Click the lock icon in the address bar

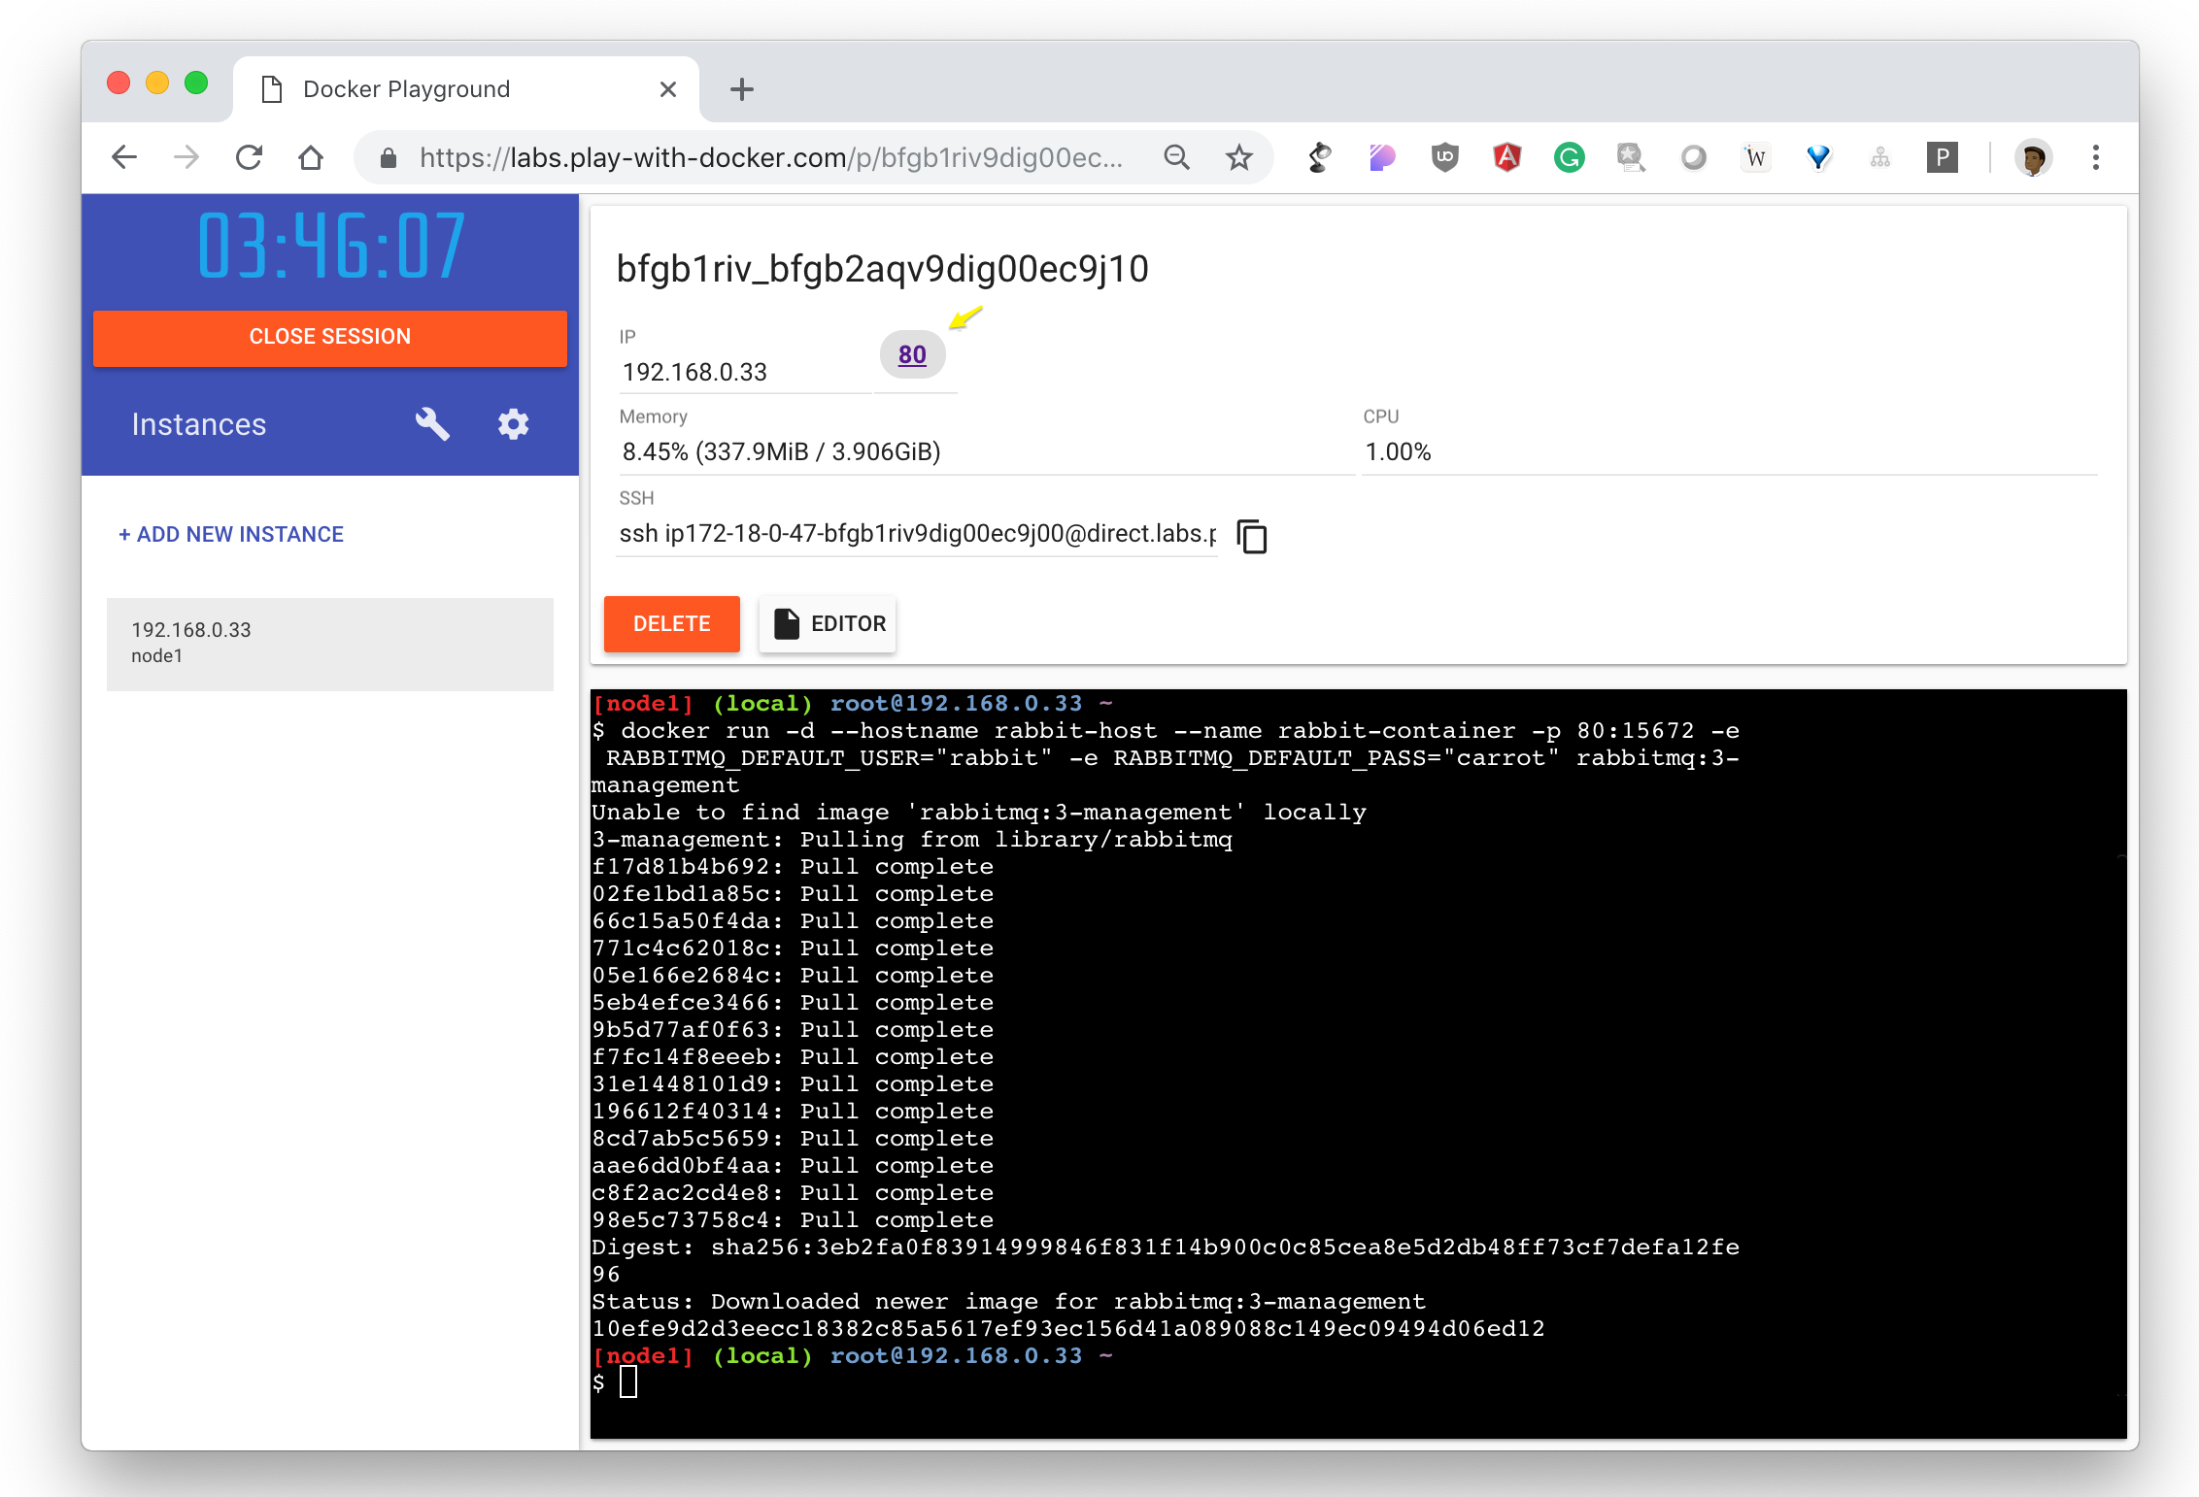pos(388,158)
